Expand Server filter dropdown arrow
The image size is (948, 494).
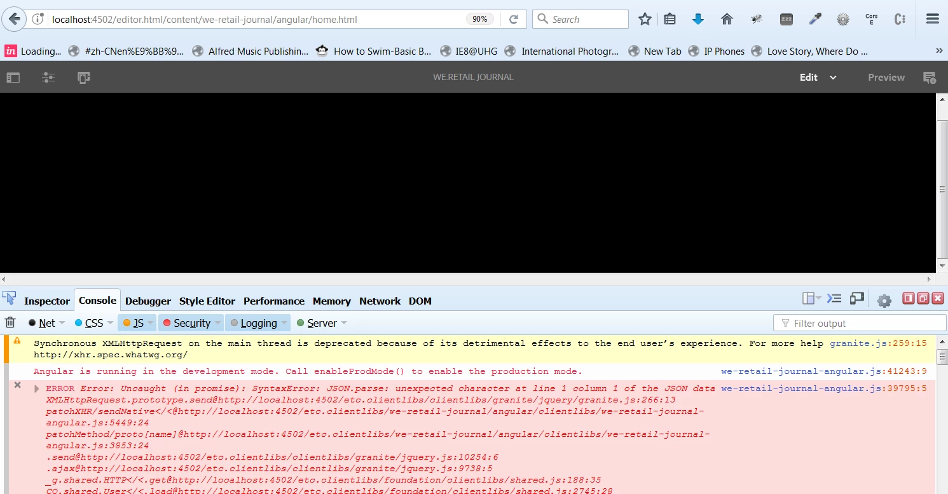(344, 323)
